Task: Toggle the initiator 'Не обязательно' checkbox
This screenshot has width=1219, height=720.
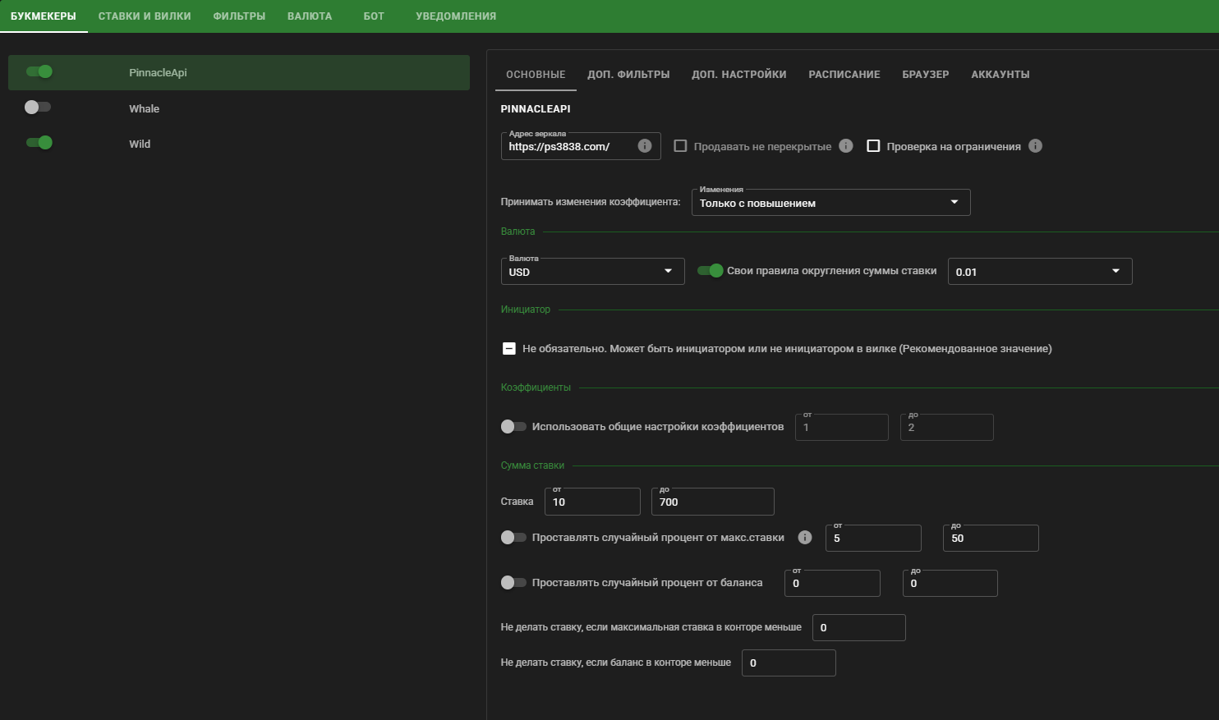Action: tap(509, 349)
